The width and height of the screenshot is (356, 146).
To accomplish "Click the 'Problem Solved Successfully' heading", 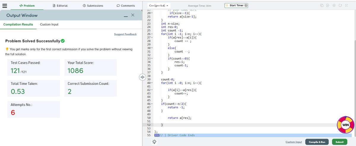I will pos(33,41).
